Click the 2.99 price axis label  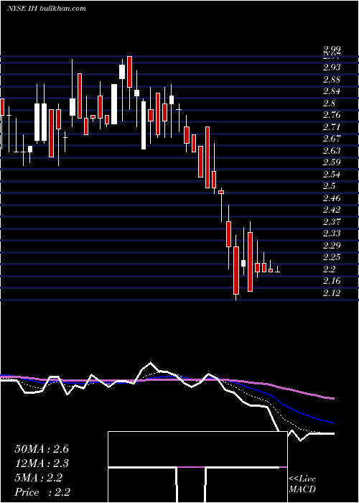click(332, 49)
